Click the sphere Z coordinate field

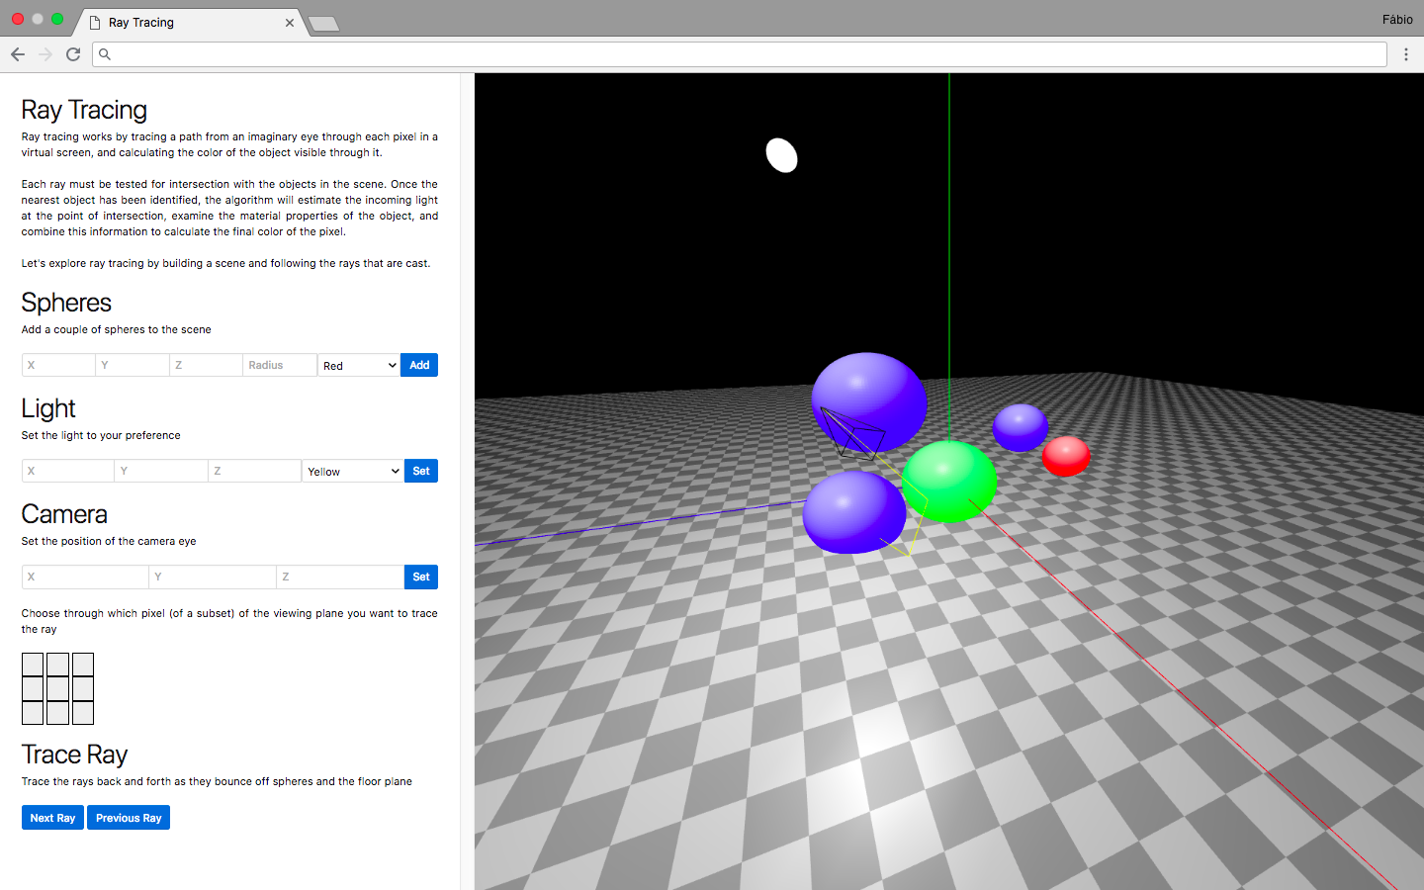pyautogui.click(x=206, y=365)
